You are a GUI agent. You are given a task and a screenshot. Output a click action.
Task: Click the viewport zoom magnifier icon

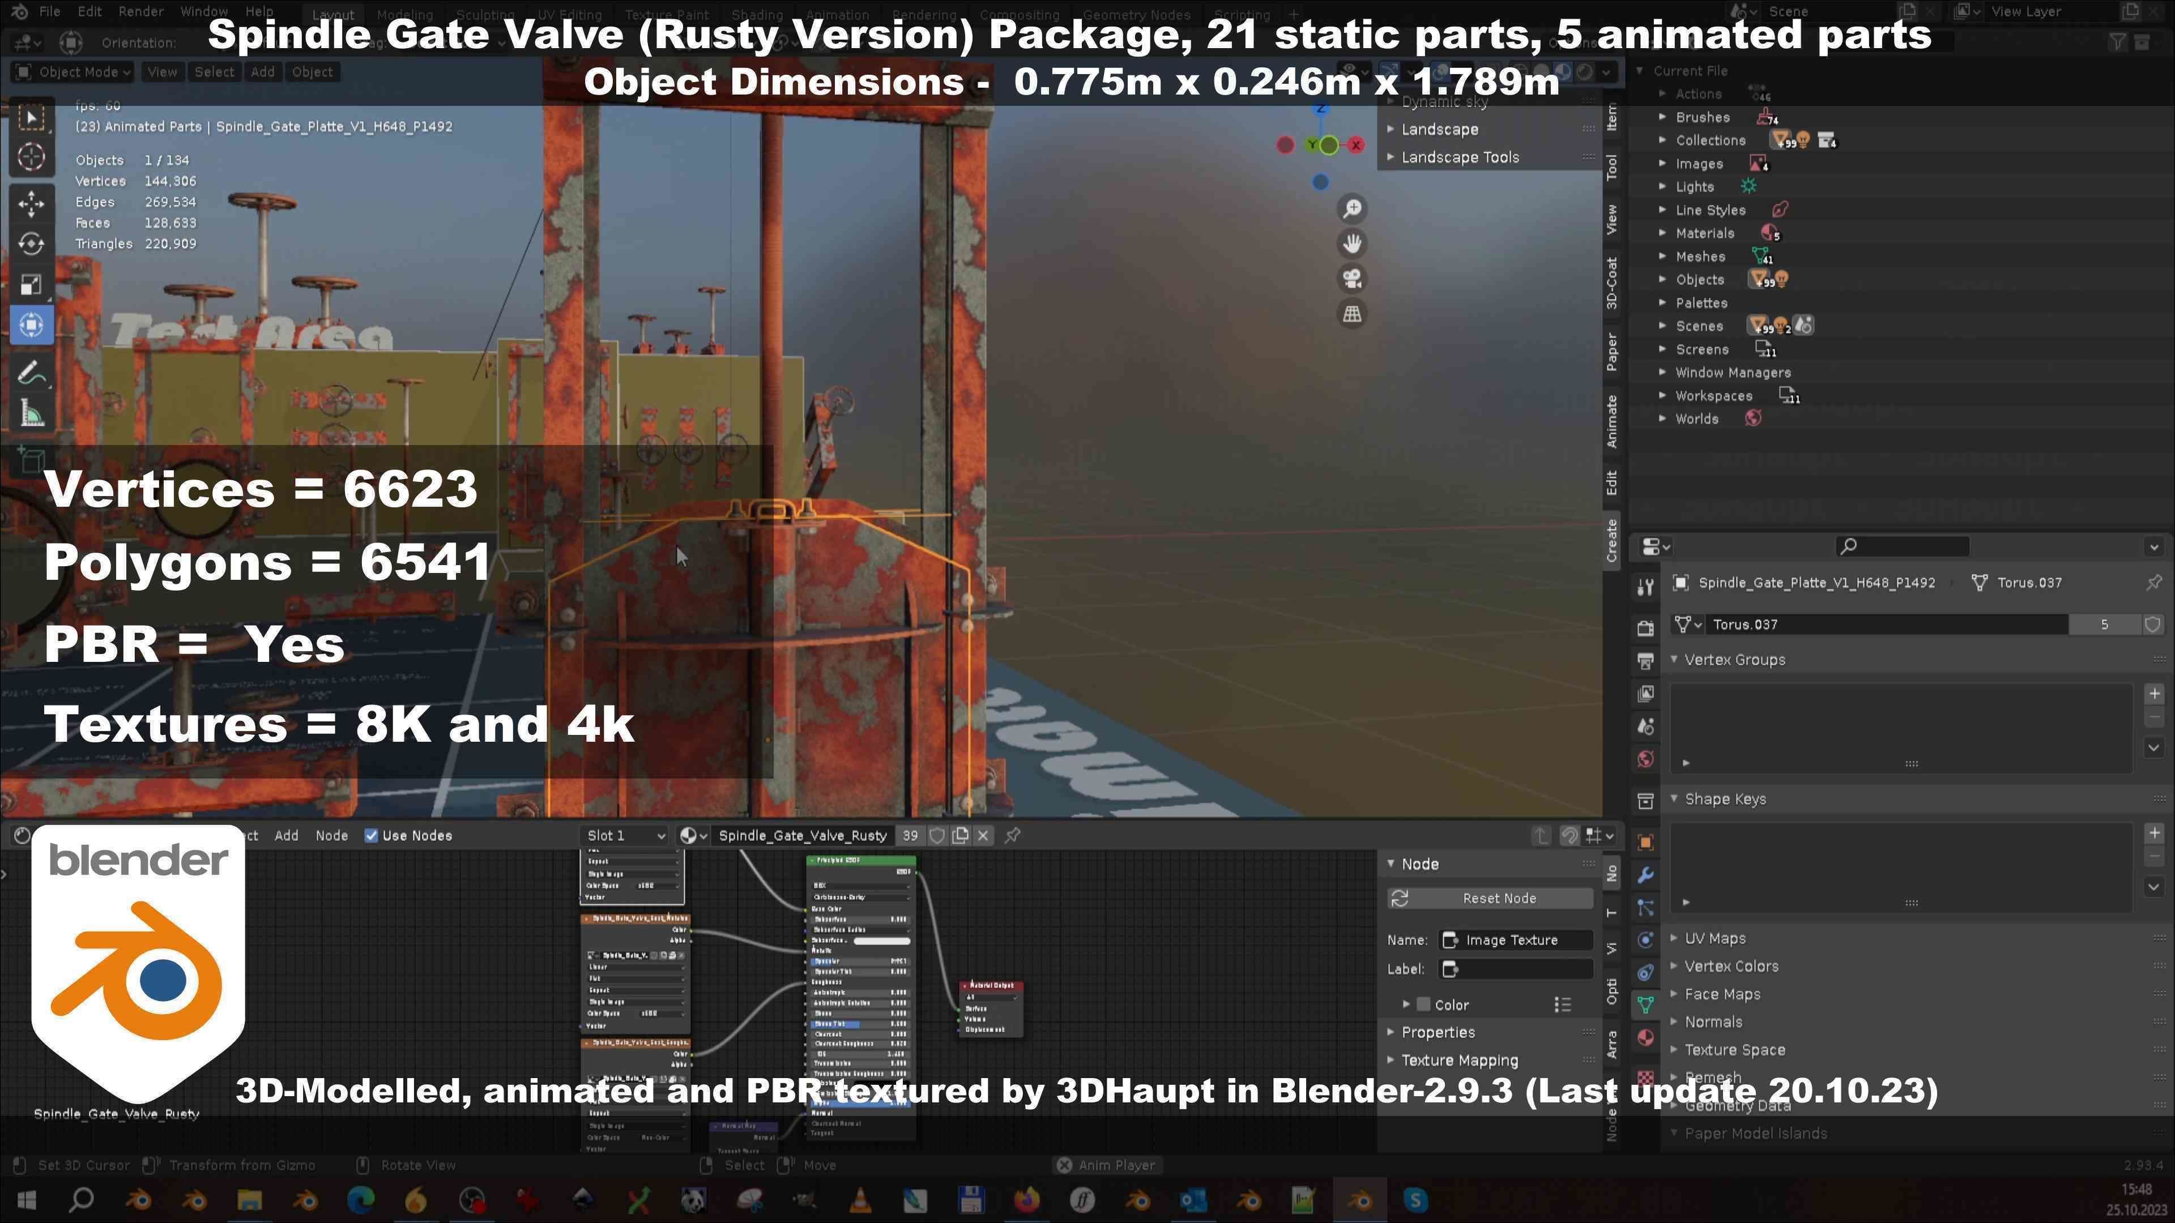(1352, 208)
